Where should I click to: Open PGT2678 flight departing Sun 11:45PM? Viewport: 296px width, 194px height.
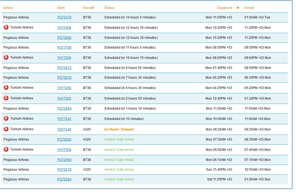[x=64, y=170]
